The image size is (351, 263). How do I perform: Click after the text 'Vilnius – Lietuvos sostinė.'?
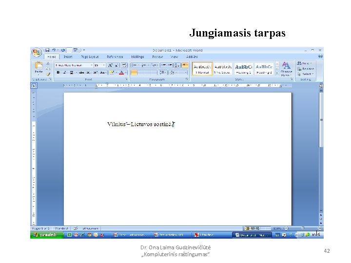tap(174, 124)
